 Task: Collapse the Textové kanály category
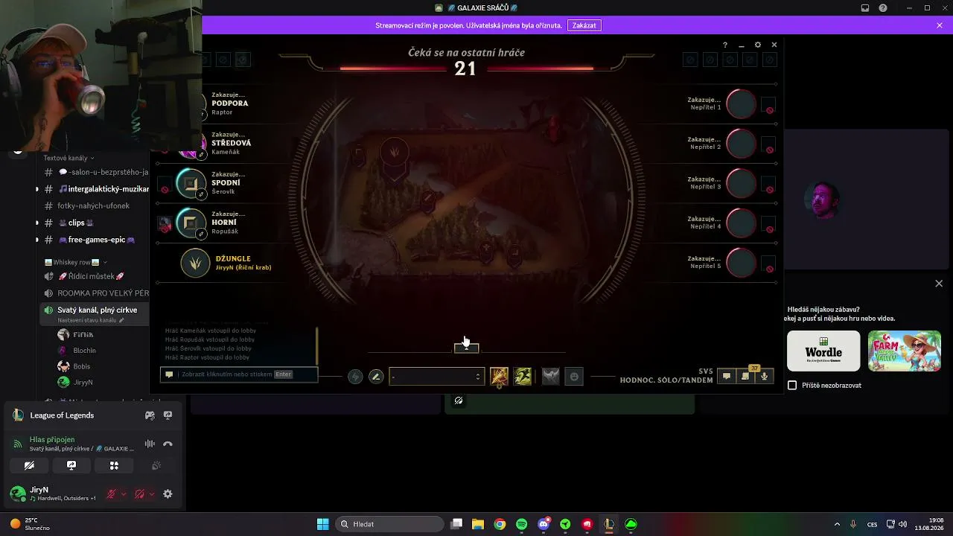68,158
